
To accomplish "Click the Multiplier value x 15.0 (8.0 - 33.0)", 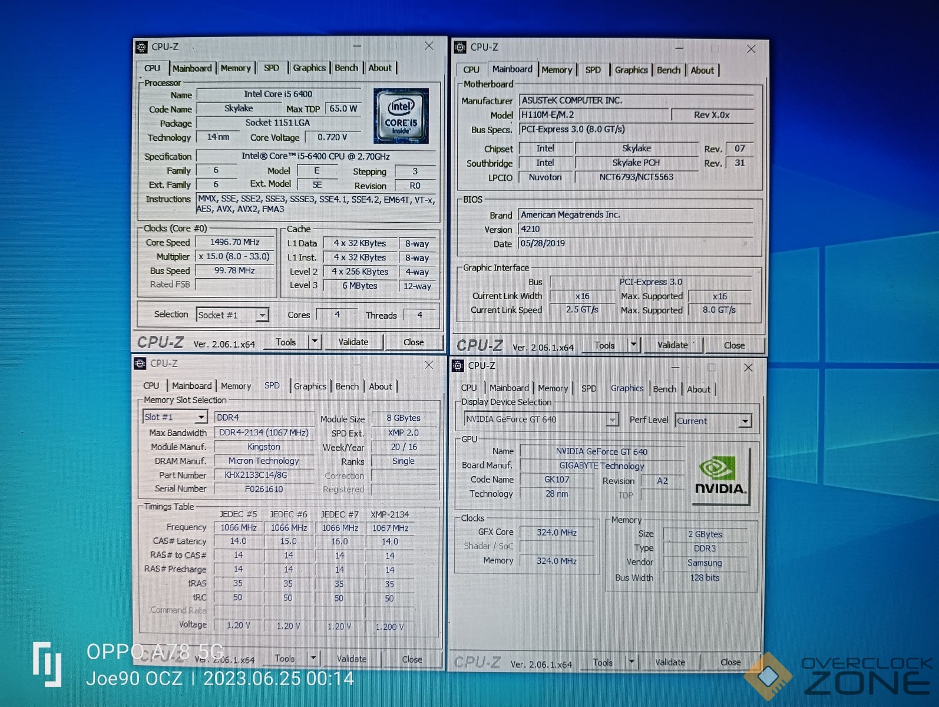I will (235, 257).
